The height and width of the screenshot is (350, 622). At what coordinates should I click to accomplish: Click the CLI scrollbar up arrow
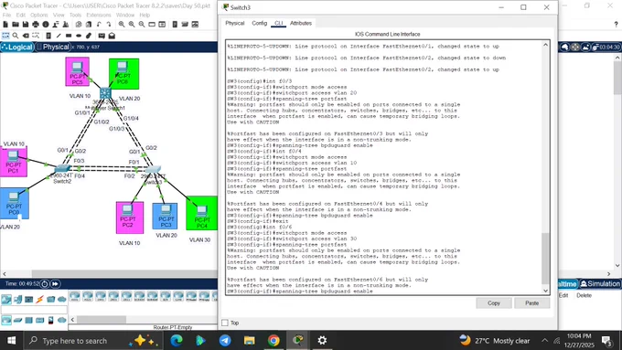pyautogui.click(x=545, y=45)
